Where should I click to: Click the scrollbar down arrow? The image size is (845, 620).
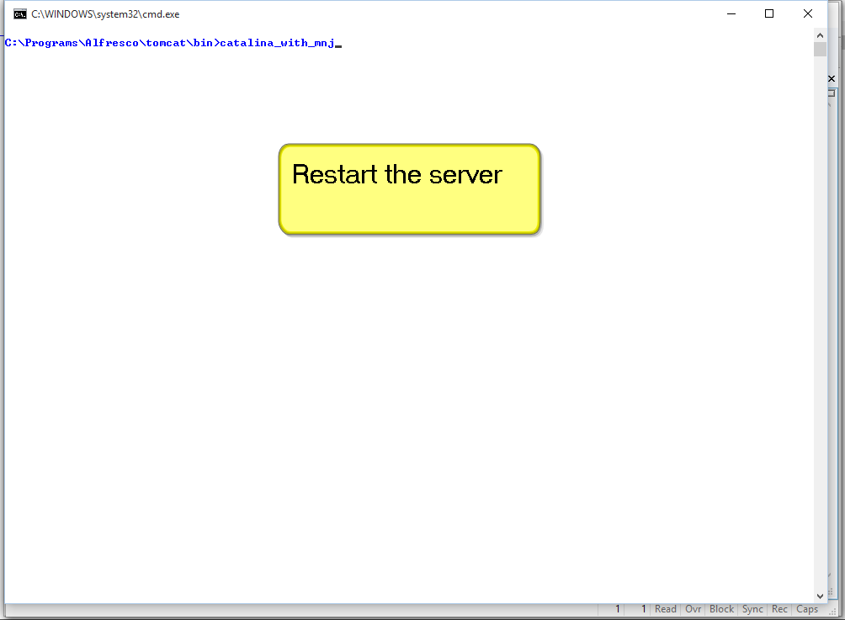[x=820, y=596]
